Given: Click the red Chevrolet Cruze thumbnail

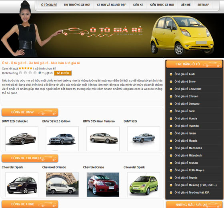Looking at the screenshot, I should tap(103, 185).
